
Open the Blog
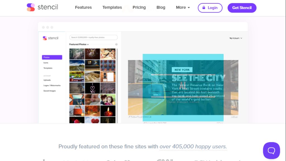(161, 8)
